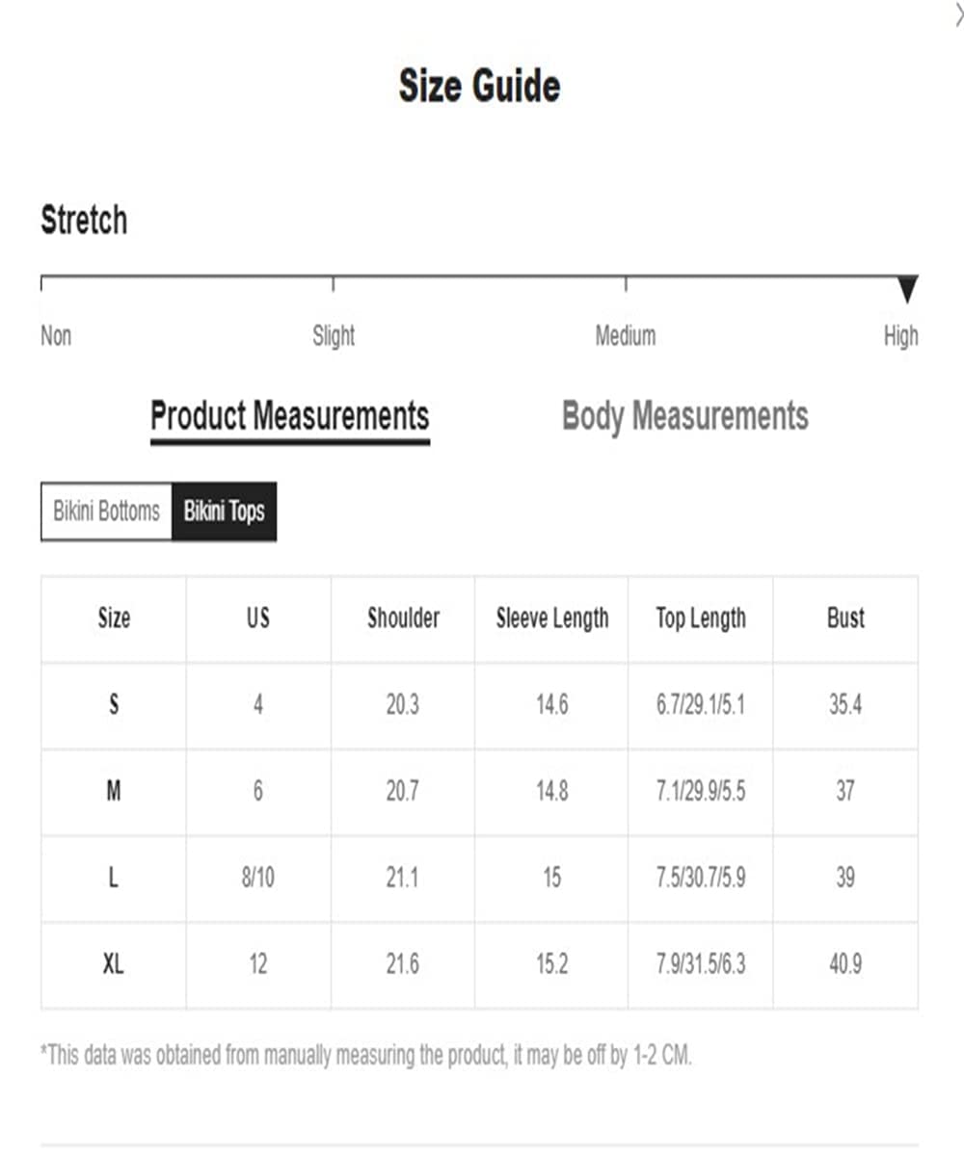Click the M row bust value 37

coord(845,792)
